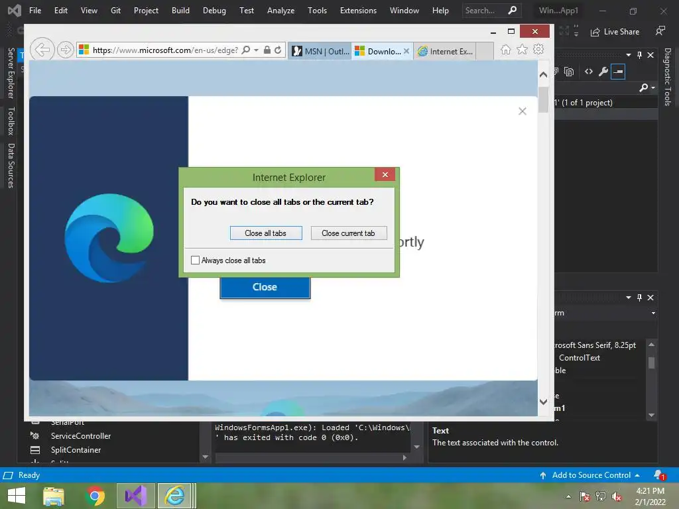This screenshot has width=679, height=509.
Task: Click the Visual Studio search magnifier icon
Action: (x=513, y=10)
